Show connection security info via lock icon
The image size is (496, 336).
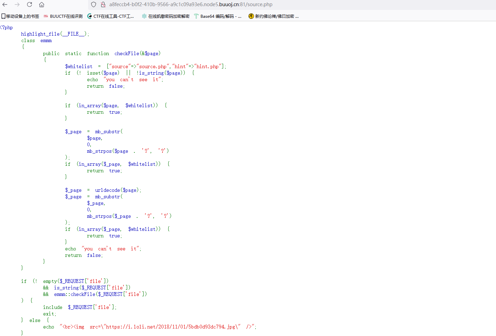(103, 4)
